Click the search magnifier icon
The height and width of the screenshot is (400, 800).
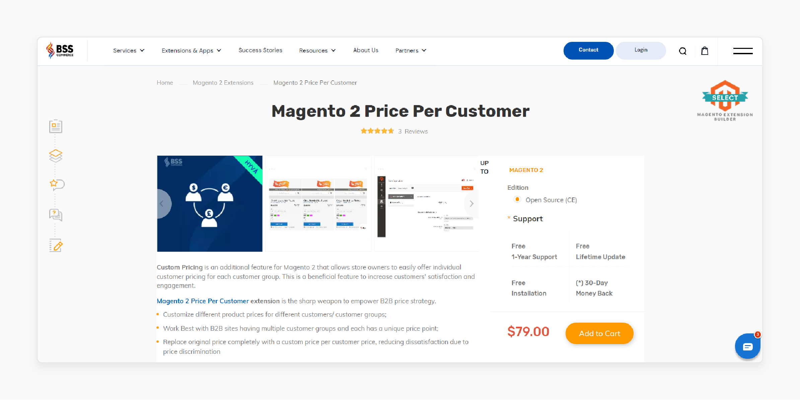(x=683, y=51)
